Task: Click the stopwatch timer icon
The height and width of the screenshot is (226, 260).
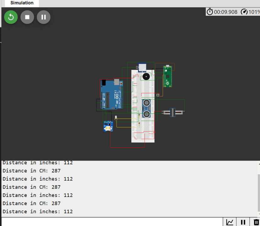Action: coord(209,12)
